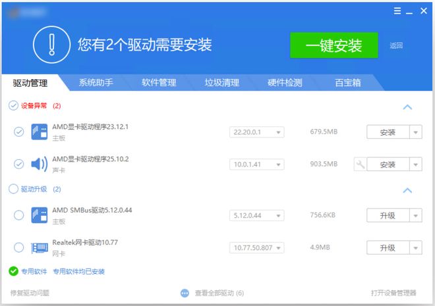435x306 pixels.
Task: Open version dropdown showing 5.12.0.44
Action: pos(256,215)
